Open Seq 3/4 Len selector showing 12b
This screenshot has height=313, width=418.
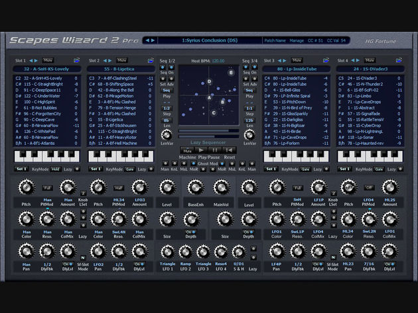249,120
